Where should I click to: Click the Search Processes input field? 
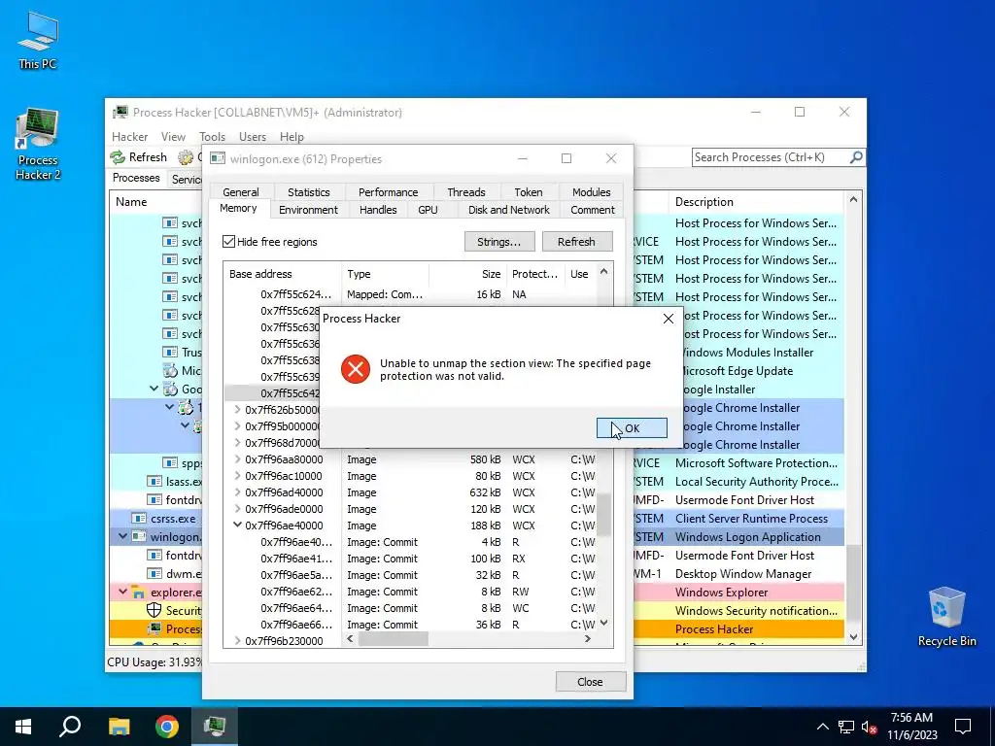771,157
